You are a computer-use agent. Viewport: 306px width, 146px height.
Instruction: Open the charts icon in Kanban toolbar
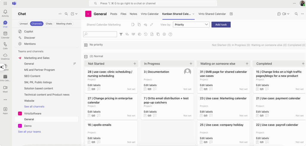[139, 34]
